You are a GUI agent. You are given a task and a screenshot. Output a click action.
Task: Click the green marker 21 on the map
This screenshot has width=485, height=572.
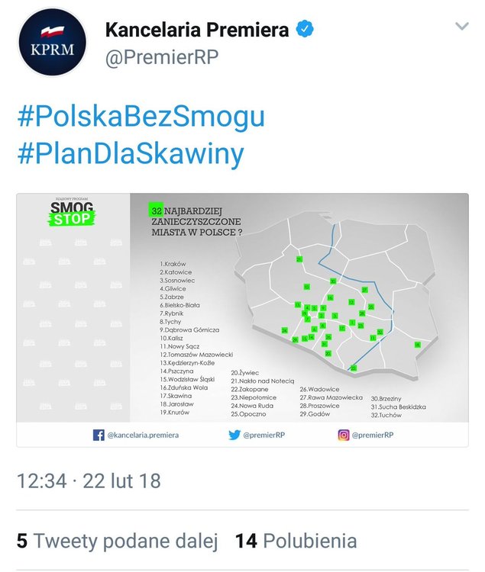tap(299, 259)
